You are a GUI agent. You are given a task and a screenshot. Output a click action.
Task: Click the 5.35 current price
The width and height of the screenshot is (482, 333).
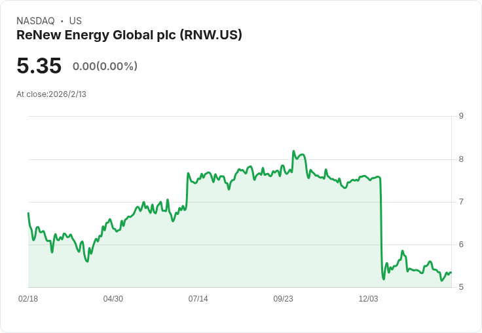coord(39,66)
